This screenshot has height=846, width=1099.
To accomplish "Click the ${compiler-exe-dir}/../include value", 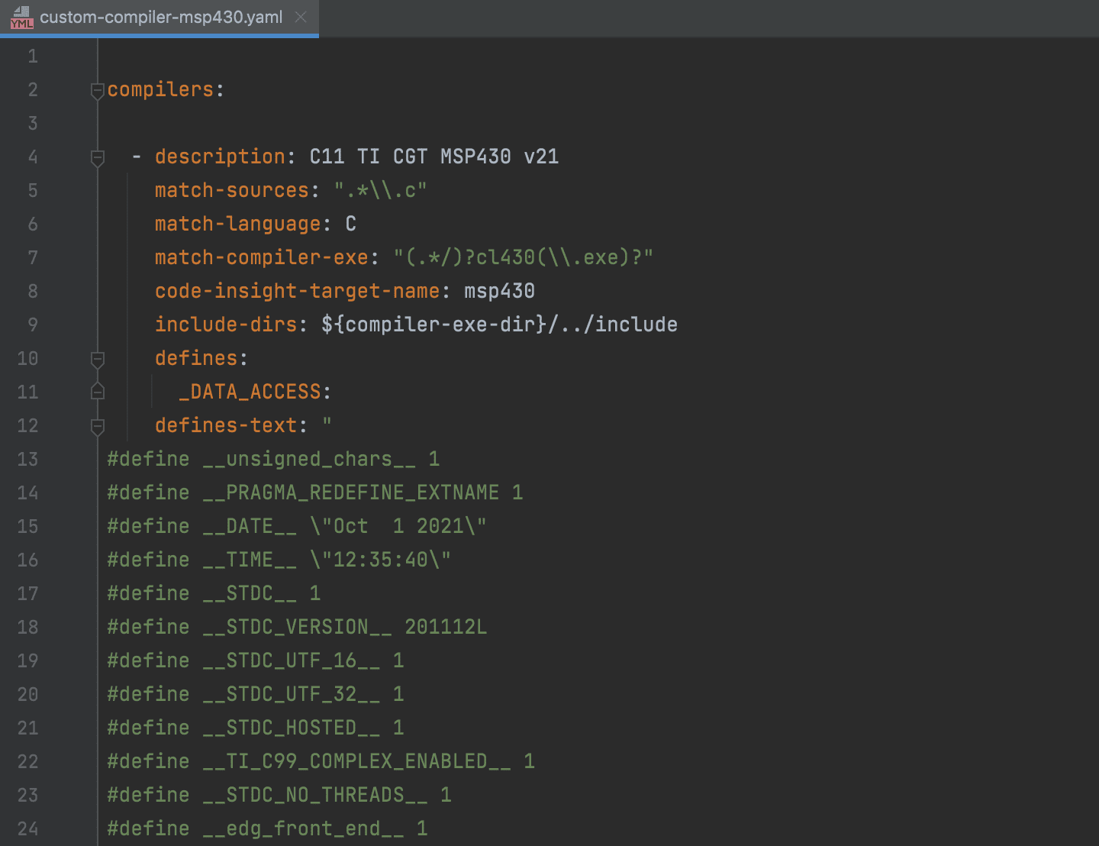I will click(499, 325).
